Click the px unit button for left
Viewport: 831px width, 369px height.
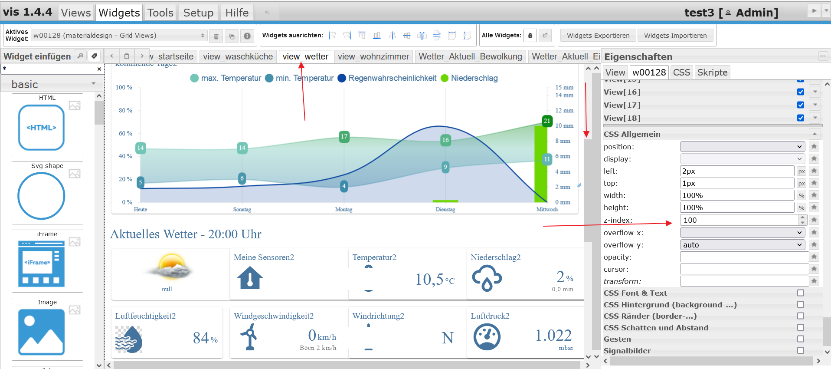pos(802,171)
